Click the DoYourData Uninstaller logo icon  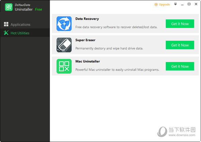point(9,7)
